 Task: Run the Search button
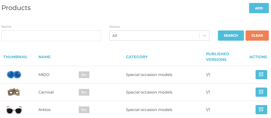[231, 36]
